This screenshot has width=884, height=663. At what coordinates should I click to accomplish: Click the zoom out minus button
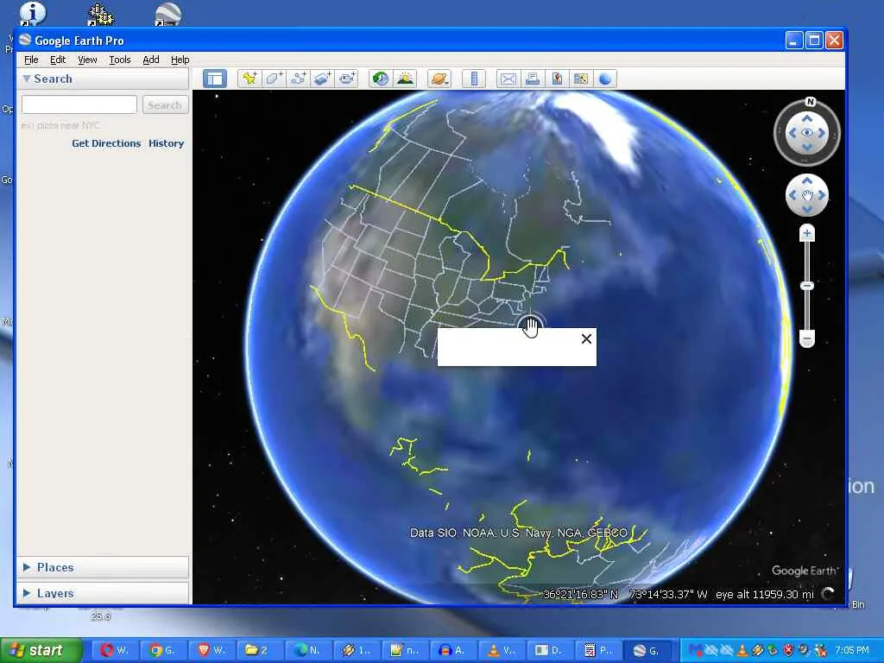(807, 339)
